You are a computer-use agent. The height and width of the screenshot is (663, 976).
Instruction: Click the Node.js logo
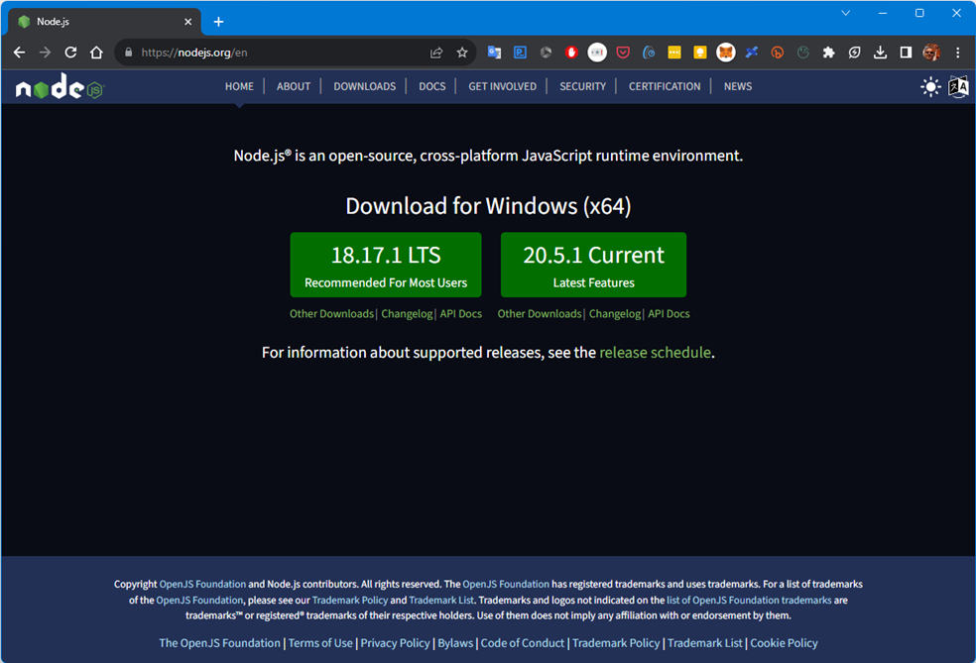[59, 86]
